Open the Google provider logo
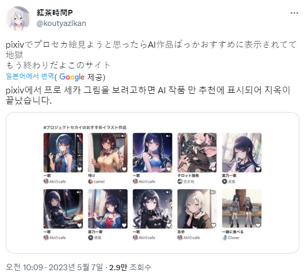305x280 pixels. [72, 77]
